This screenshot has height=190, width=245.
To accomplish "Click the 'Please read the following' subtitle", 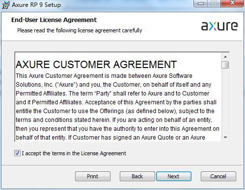I will click(x=80, y=30).
